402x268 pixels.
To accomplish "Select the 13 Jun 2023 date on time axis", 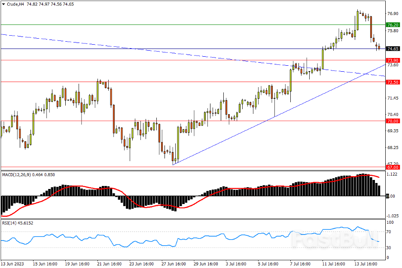I will pos(13,263).
